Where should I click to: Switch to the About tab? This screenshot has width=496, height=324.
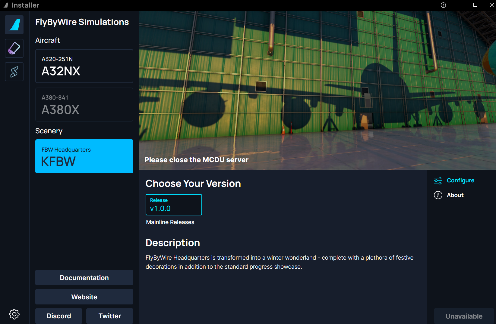point(449,195)
